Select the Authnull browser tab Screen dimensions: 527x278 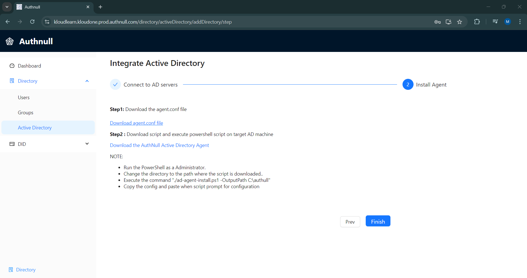[53, 7]
